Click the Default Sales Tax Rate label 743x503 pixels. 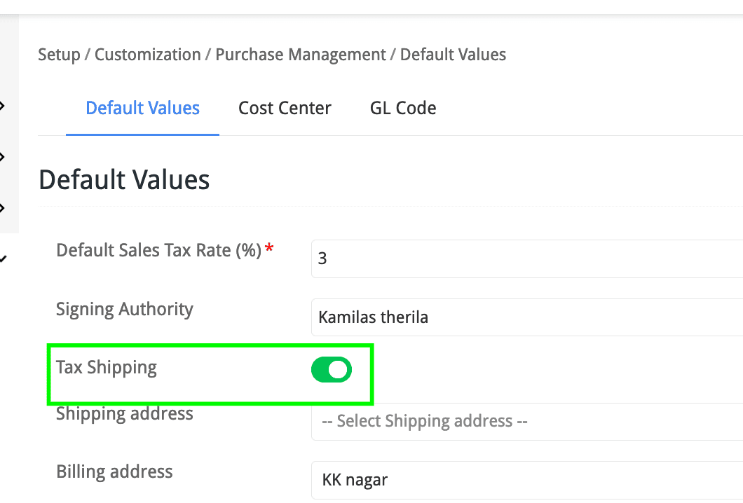tap(158, 250)
